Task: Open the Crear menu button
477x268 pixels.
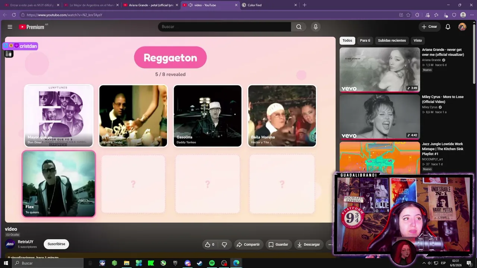Action: (x=429, y=27)
